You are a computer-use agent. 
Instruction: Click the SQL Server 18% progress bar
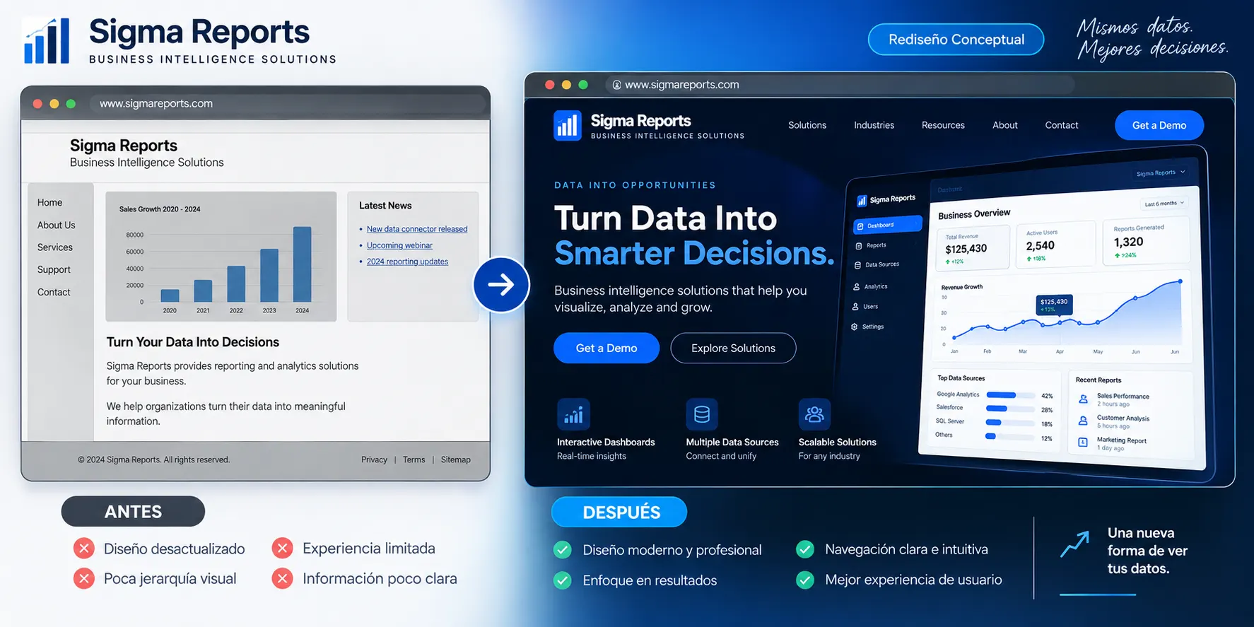coord(1010,423)
